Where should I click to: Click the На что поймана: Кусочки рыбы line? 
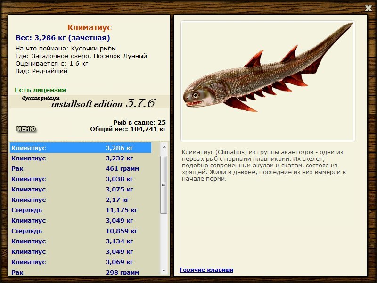coord(66,49)
